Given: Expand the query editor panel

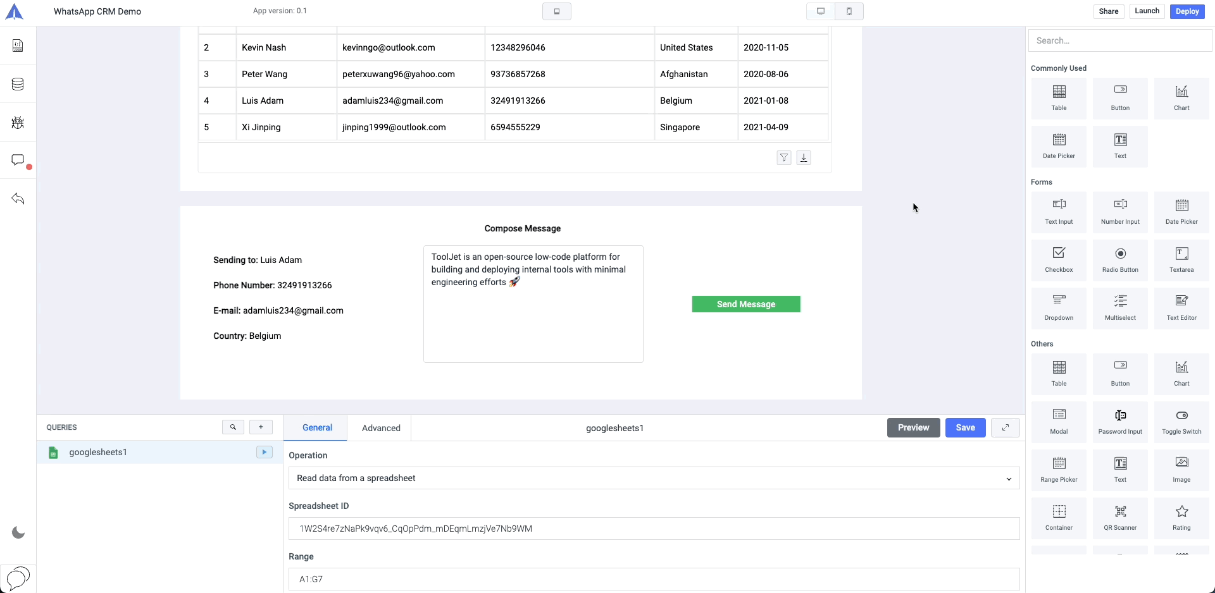Looking at the screenshot, I should click(x=1005, y=427).
